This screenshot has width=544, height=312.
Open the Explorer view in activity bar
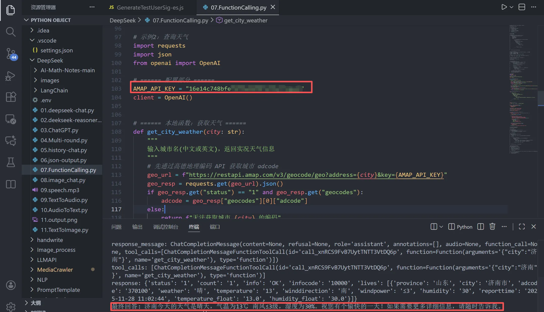pos(11,10)
